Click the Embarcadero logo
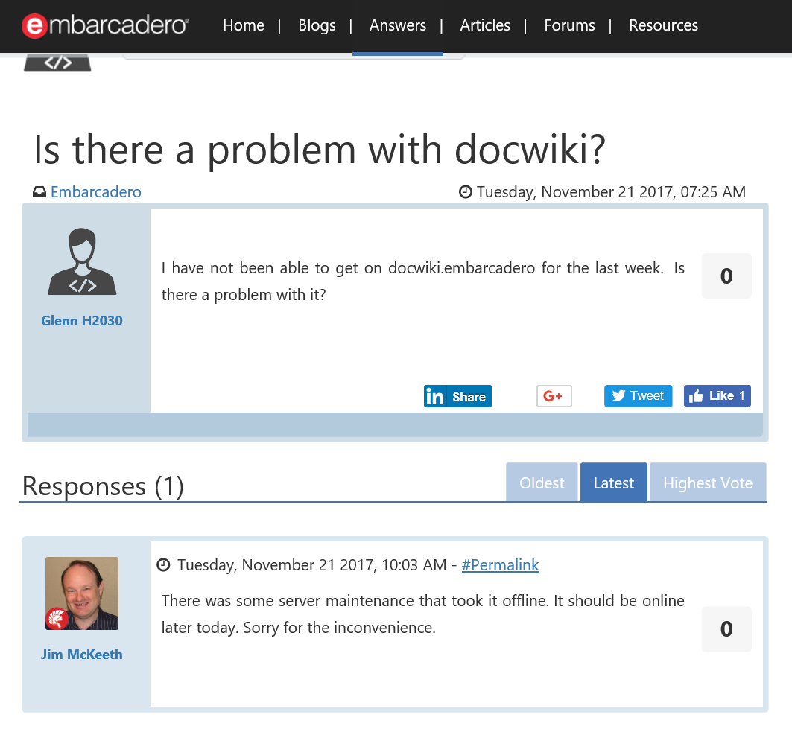792x732 pixels. 105,26
